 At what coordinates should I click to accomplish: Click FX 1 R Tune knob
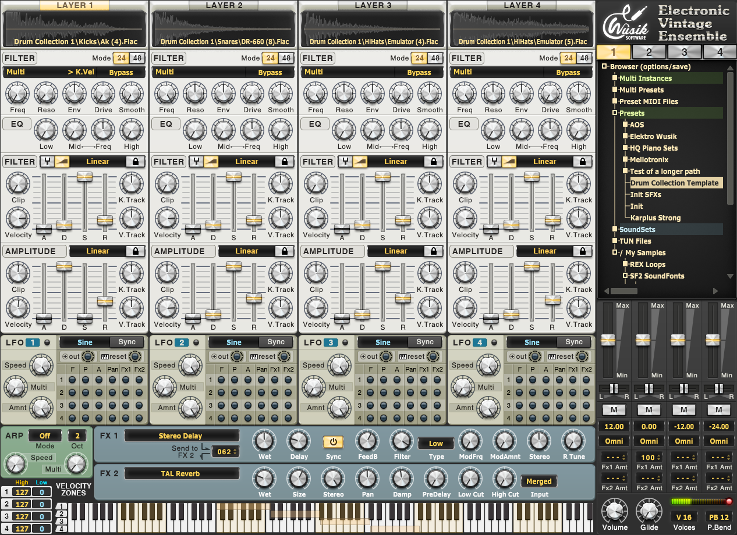click(573, 441)
